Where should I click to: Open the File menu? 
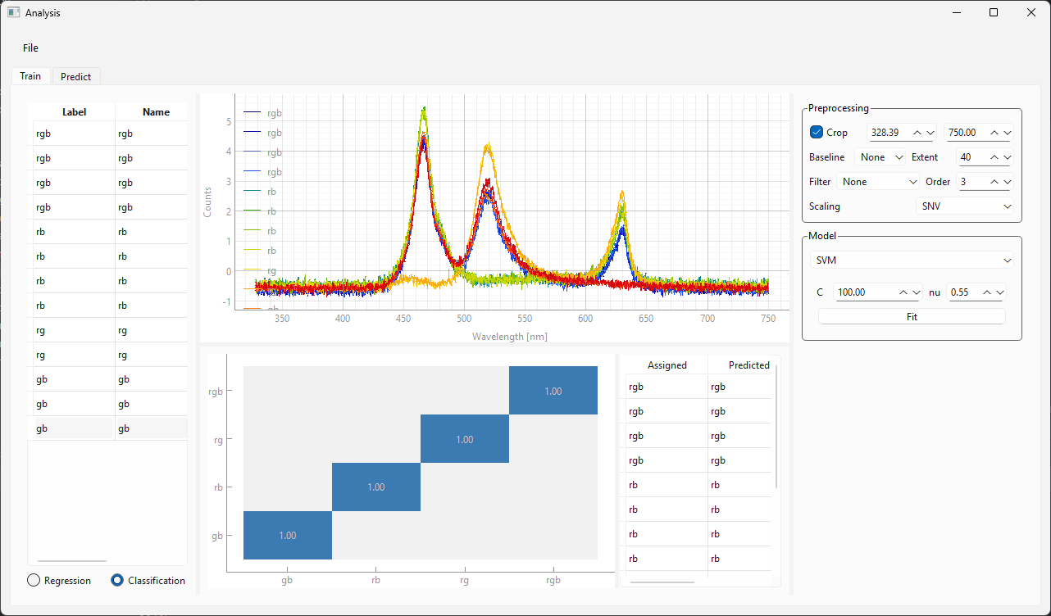pos(30,48)
